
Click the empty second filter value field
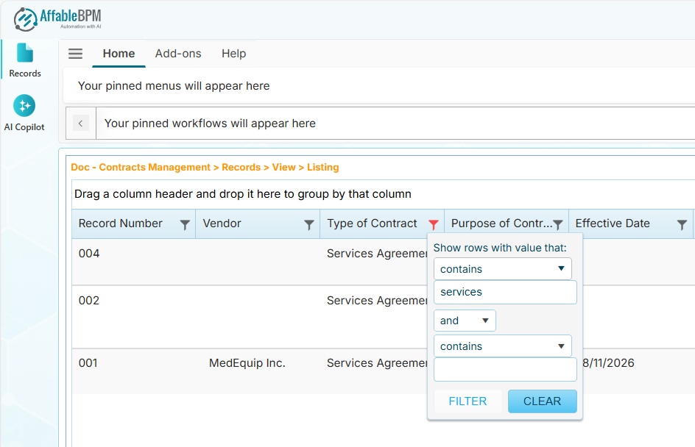click(505, 370)
